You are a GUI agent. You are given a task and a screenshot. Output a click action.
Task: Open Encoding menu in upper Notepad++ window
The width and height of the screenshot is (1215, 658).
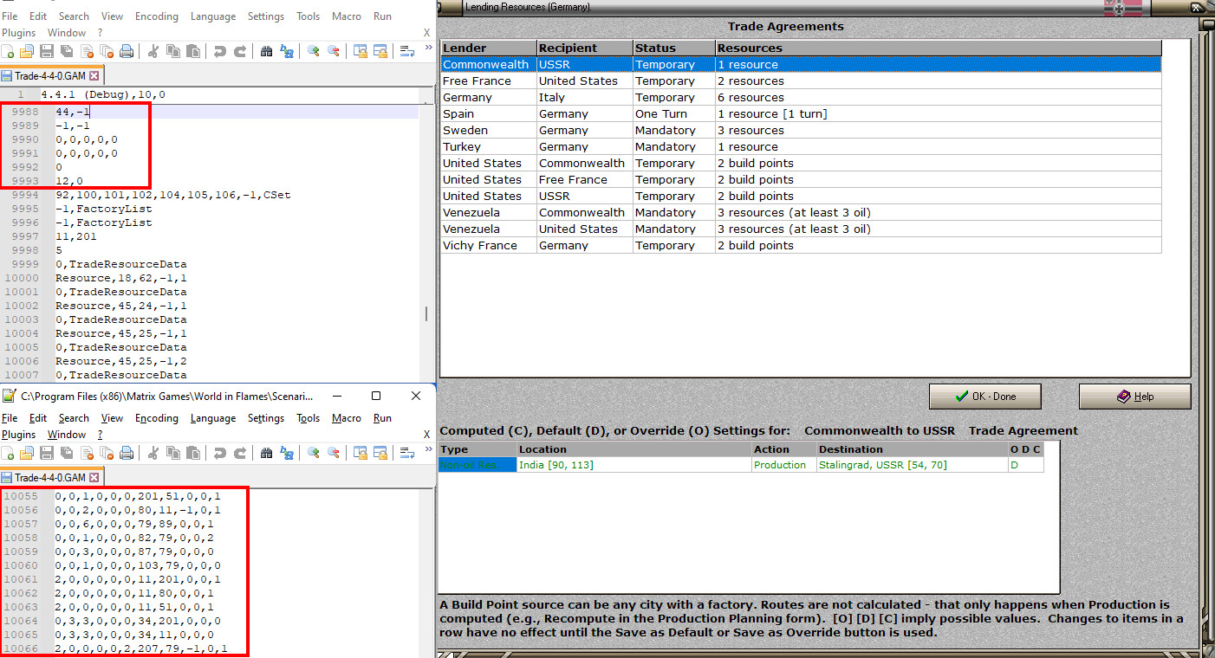(x=157, y=16)
